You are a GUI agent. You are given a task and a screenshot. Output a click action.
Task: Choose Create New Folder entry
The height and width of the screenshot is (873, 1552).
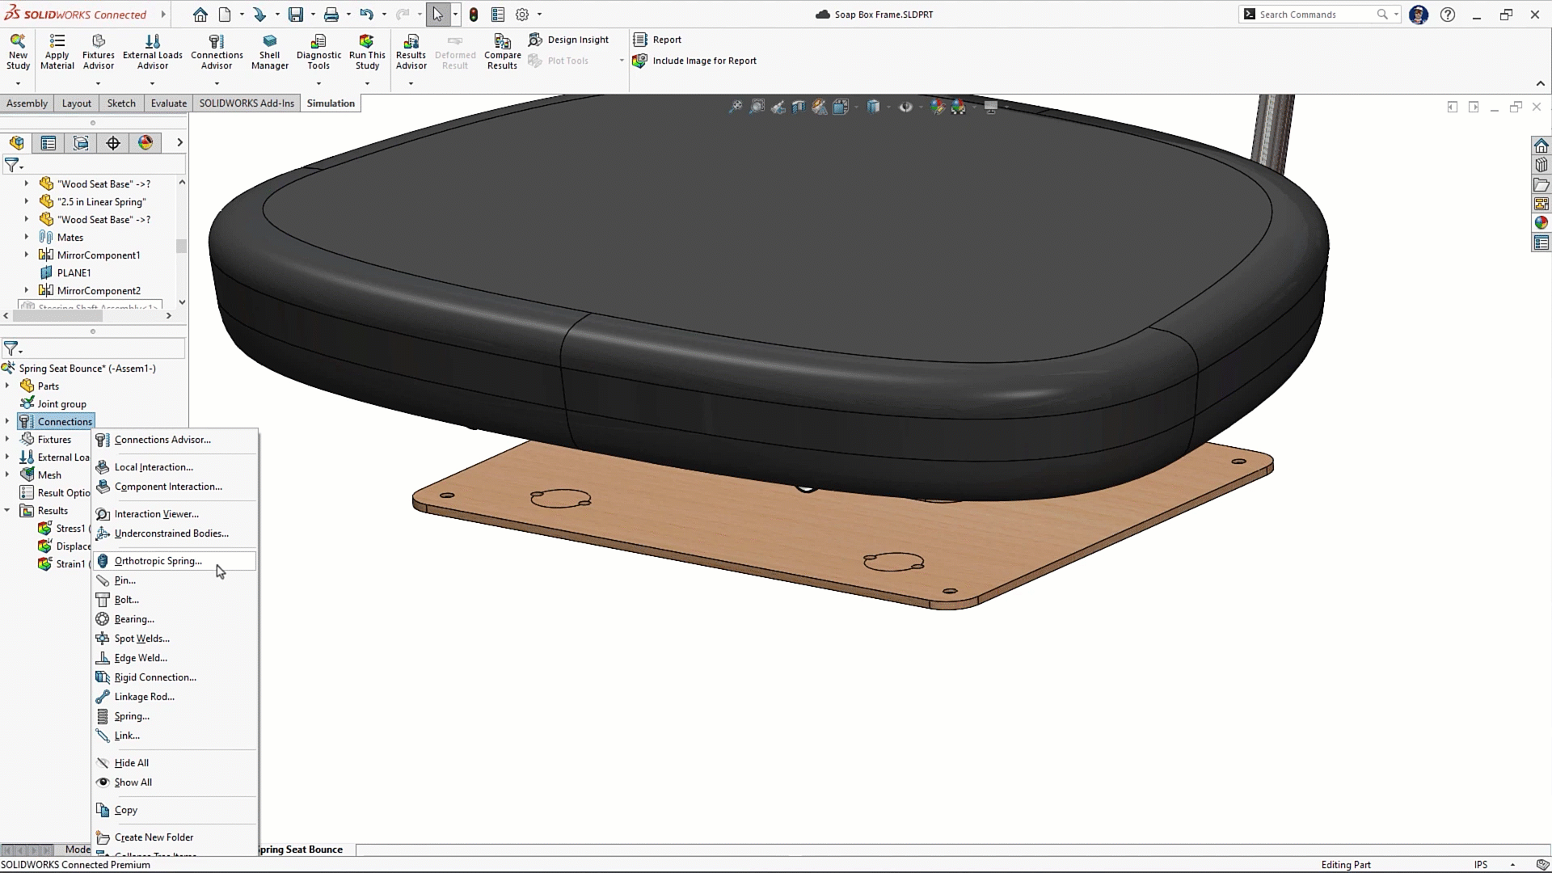click(175, 837)
